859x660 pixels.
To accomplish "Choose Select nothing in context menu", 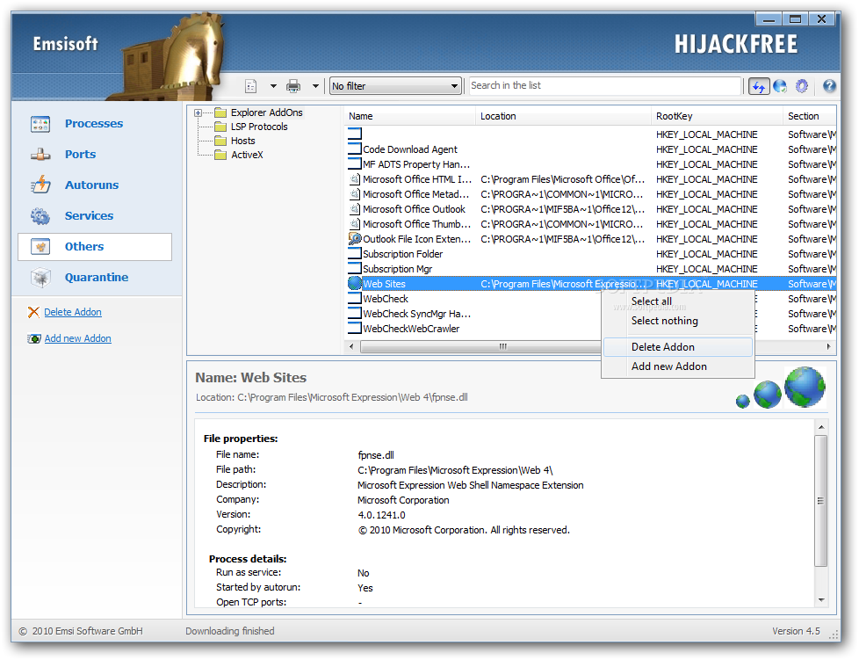I will click(x=665, y=321).
